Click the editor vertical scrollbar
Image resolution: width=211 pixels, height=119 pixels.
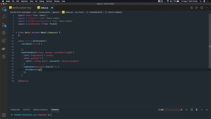210,41
